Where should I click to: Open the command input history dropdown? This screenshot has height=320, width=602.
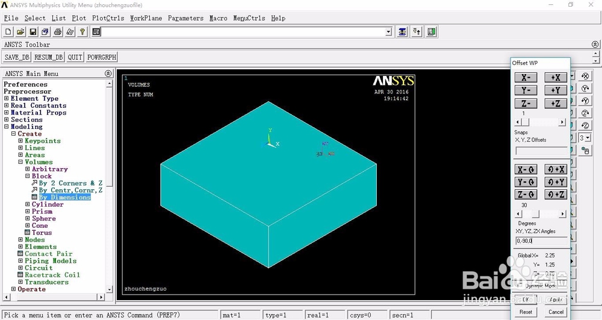pyautogui.click(x=388, y=32)
